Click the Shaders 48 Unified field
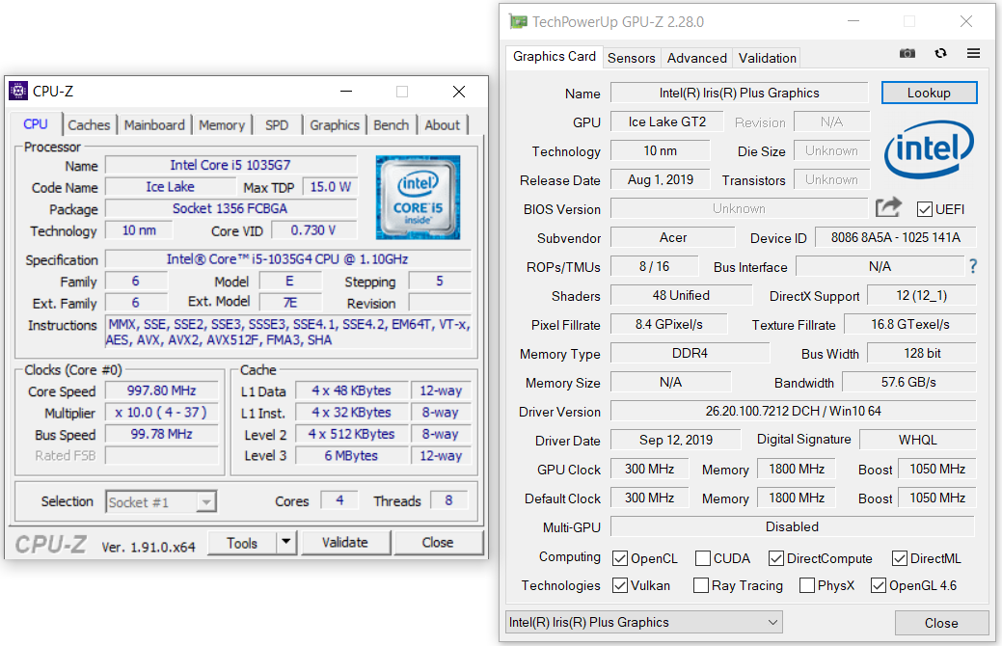Image resolution: width=1002 pixels, height=646 pixels. (x=681, y=295)
